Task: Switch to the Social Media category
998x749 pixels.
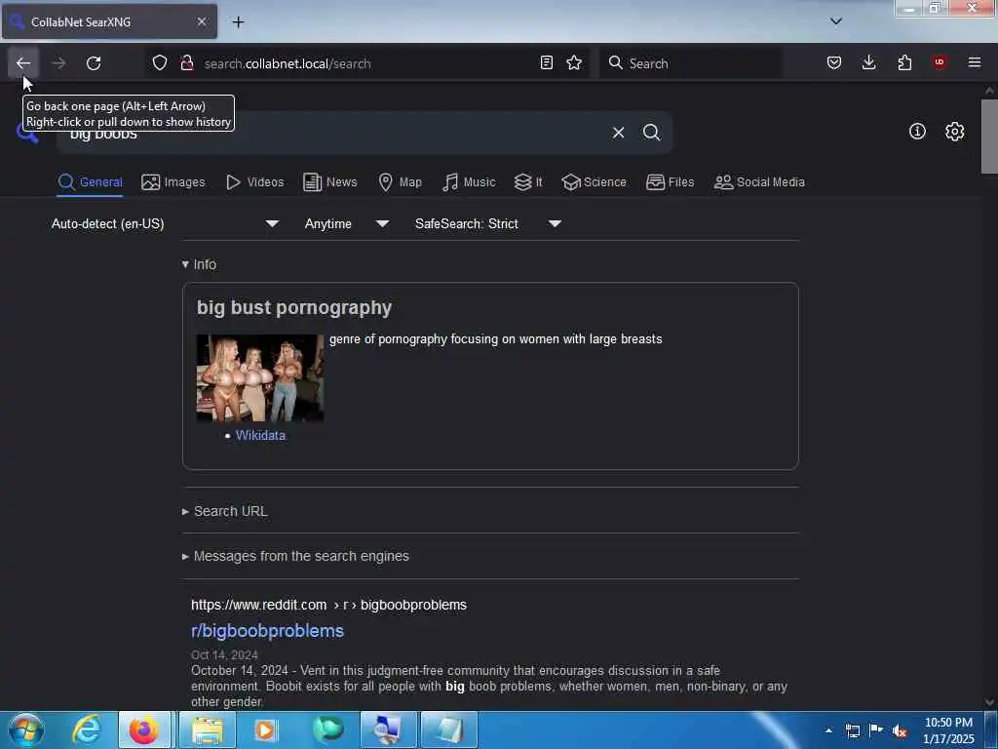Action: click(759, 182)
